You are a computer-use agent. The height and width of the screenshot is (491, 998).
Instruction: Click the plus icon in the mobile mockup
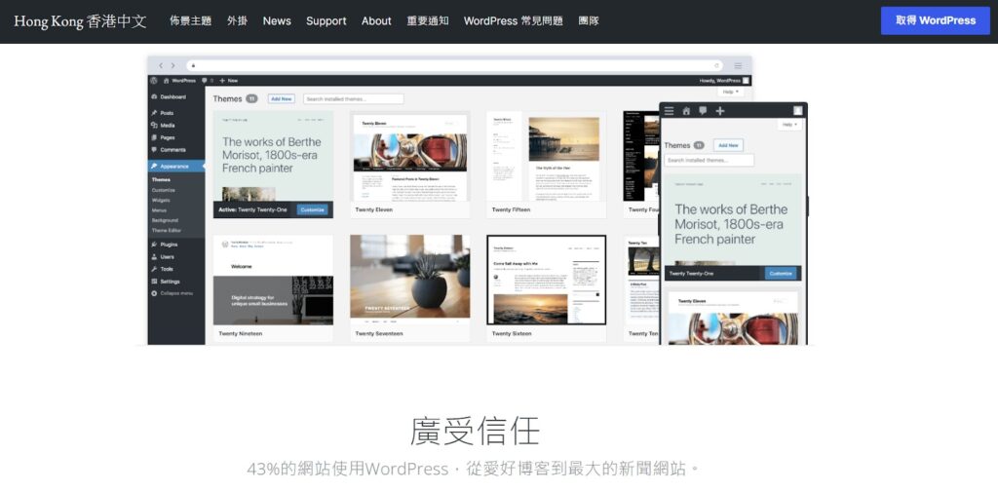pyautogui.click(x=720, y=111)
